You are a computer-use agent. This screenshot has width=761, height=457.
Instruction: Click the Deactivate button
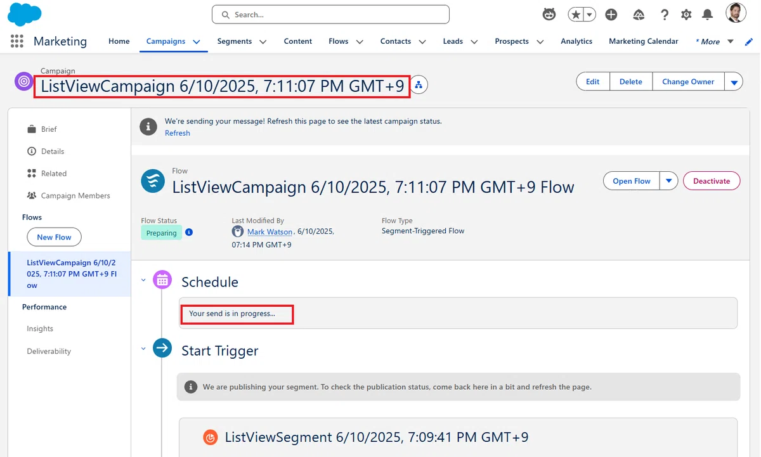click(x=712, y=181)
